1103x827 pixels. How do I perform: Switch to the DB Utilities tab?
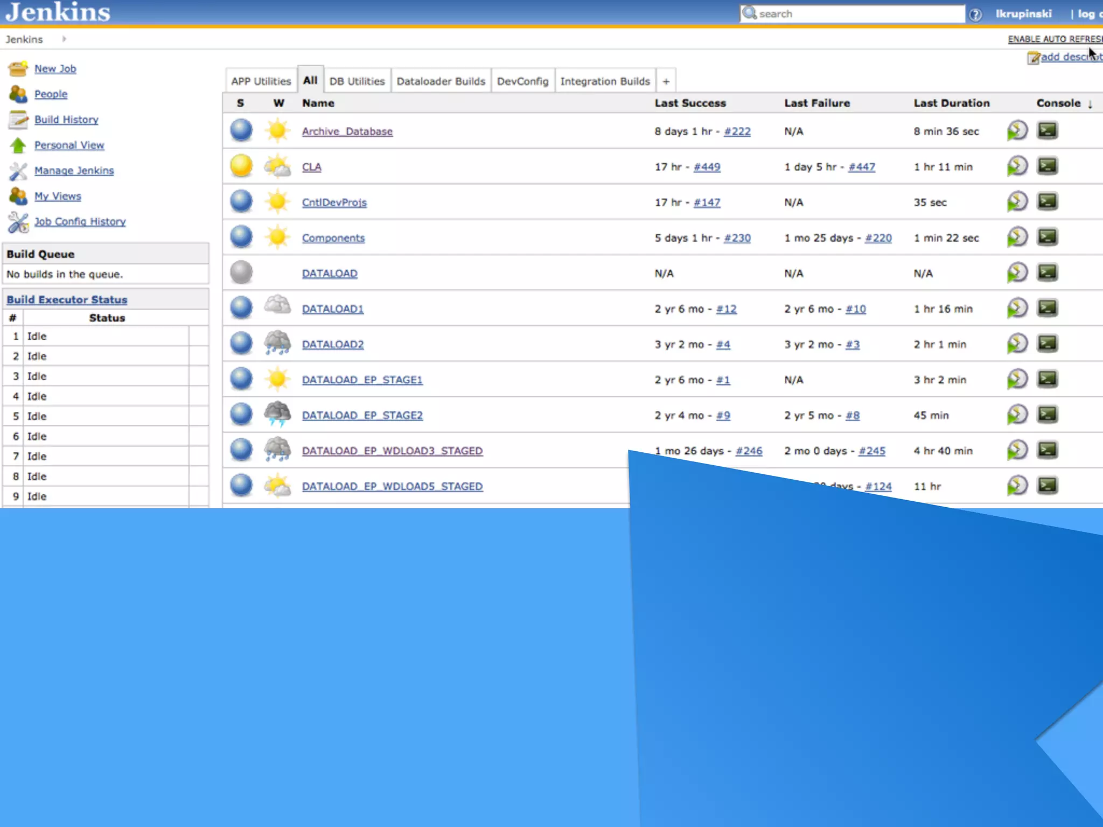(x=357, y=81)
